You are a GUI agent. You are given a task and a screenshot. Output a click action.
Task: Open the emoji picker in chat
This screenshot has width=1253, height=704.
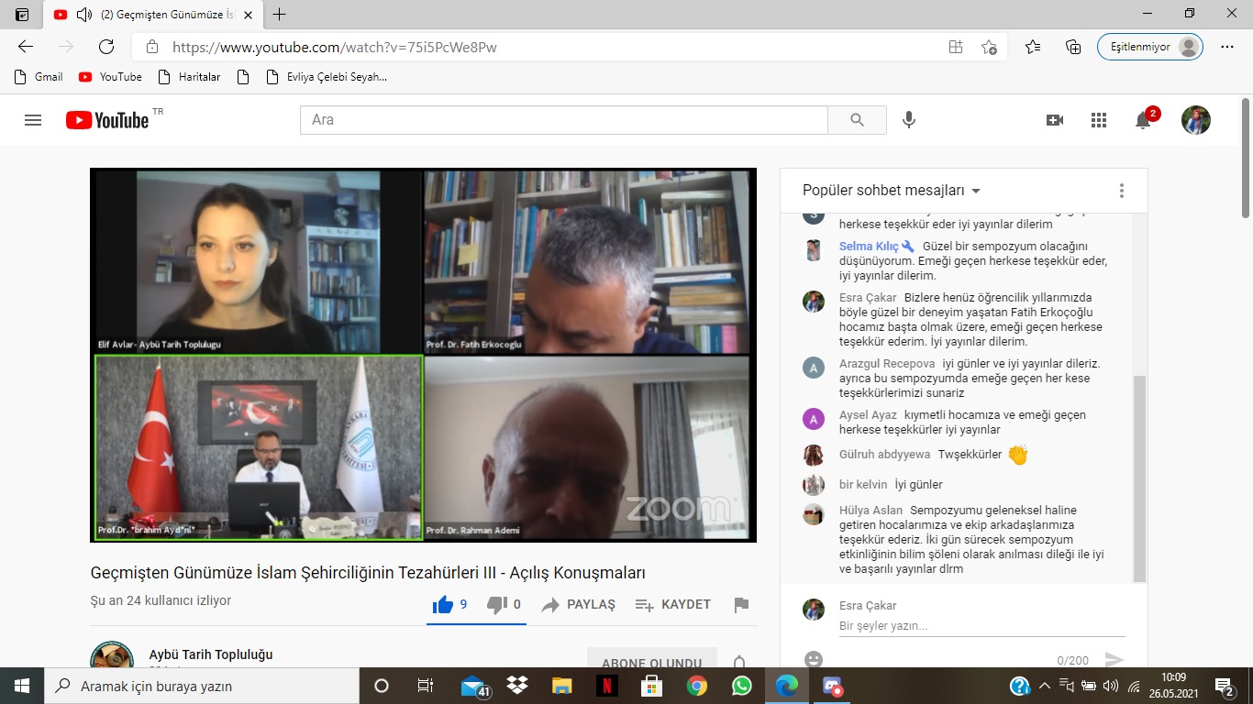click(813, 659)
